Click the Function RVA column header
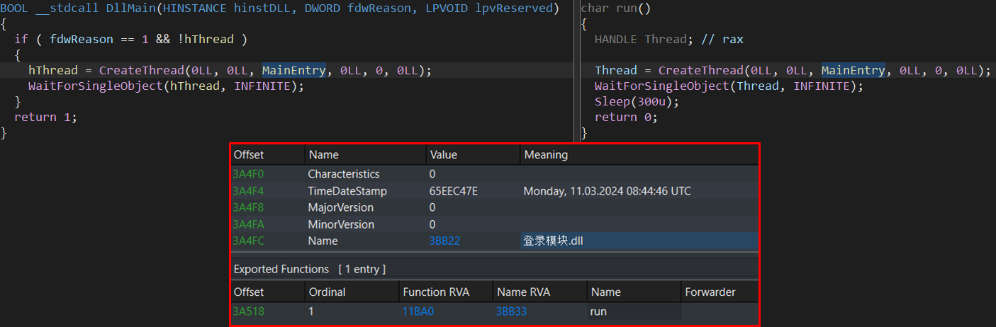This screenshot has height=327, width=996. click(x=436, y=292)
